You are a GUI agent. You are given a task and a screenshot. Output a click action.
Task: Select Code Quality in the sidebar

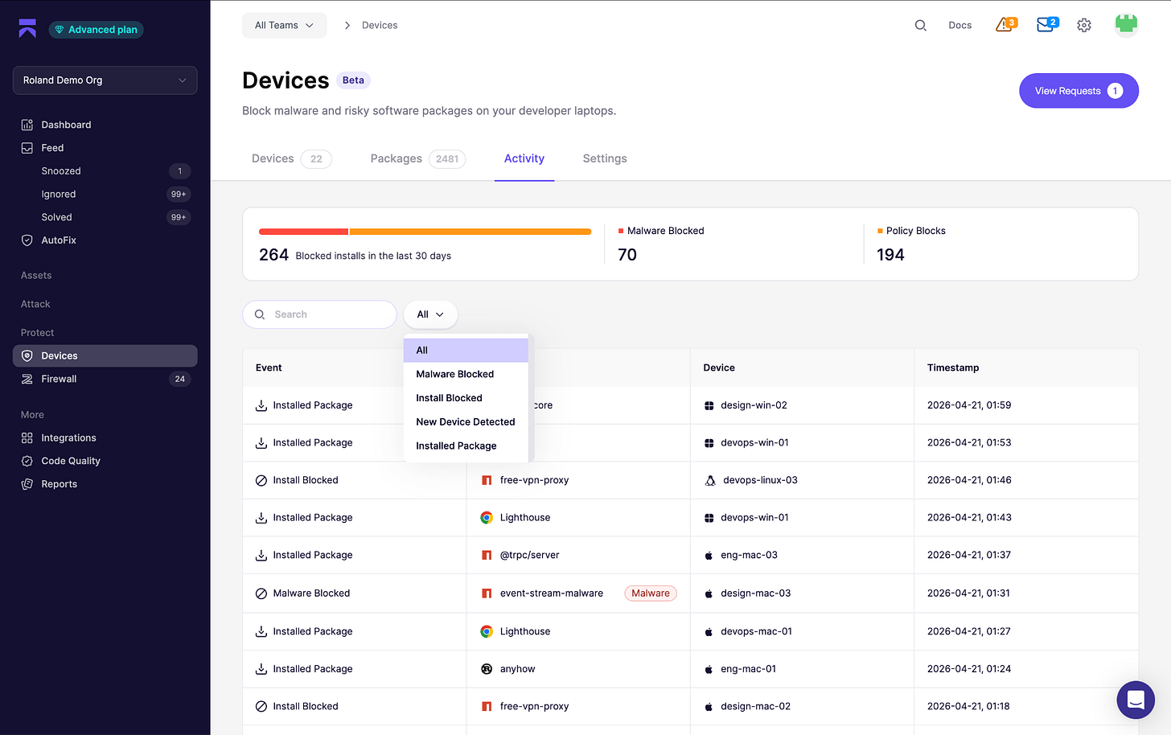click(71, 461)
